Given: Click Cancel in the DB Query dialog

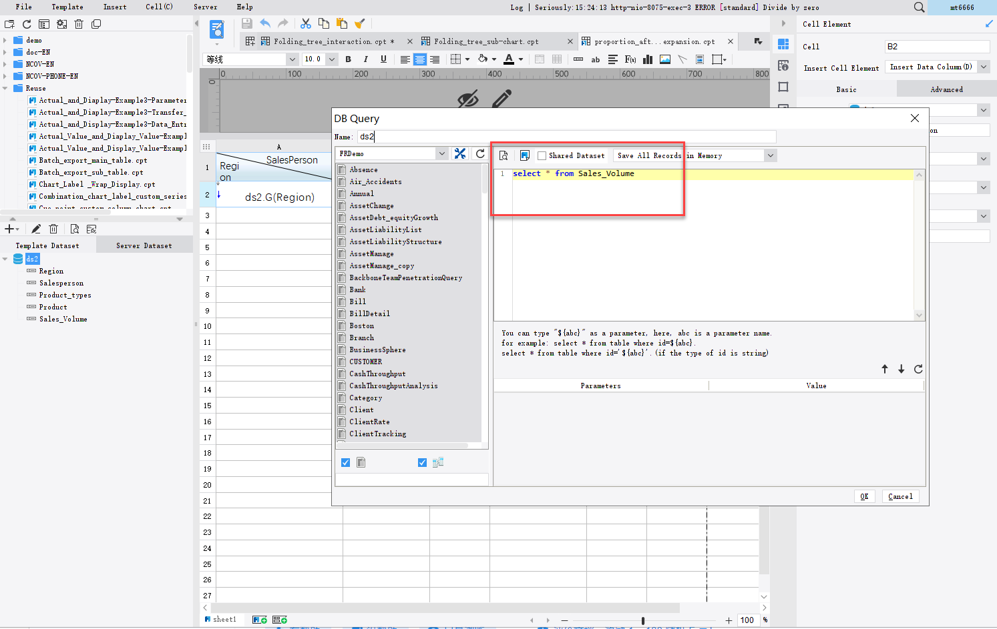Looking at the screenshot, I should (900, 496).
